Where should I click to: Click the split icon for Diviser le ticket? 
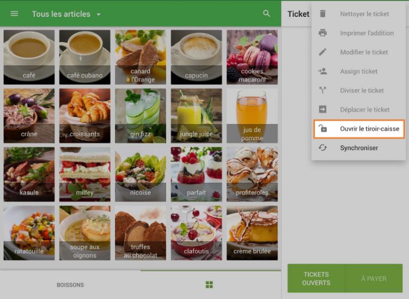[322, 90]
